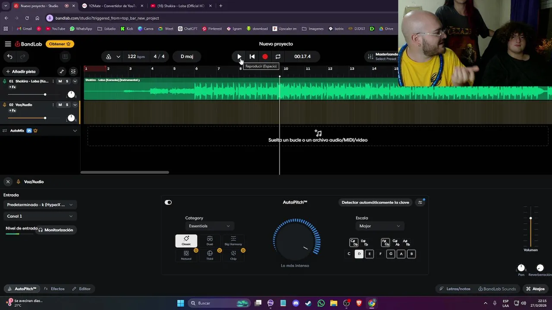
Task: Select the Duet AutoPitch preset
Action: click(x=210, y=241)
